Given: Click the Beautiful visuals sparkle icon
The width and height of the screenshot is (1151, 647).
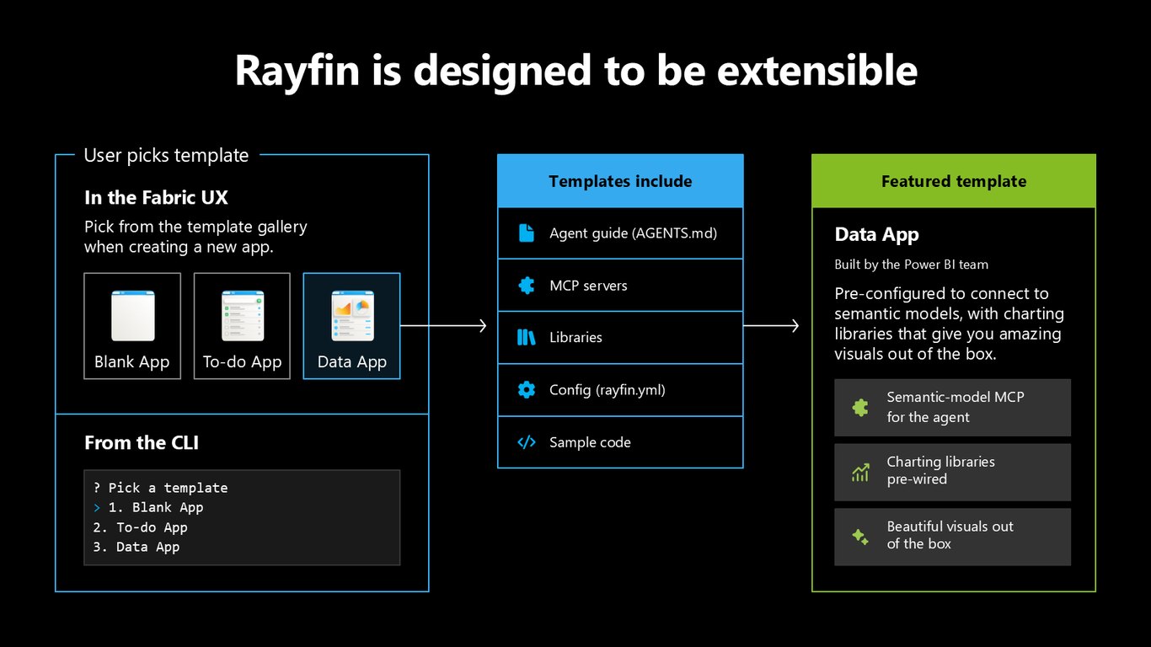Looking at the screenshot, I should [x=860, y=537].
